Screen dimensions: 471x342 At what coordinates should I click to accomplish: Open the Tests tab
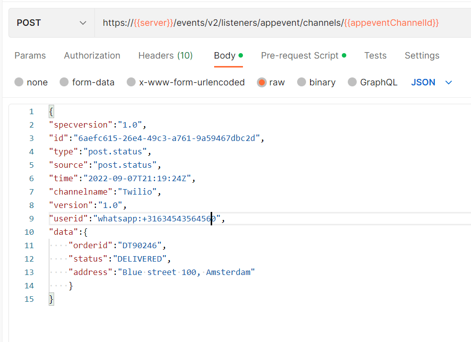tap(375, 56)
